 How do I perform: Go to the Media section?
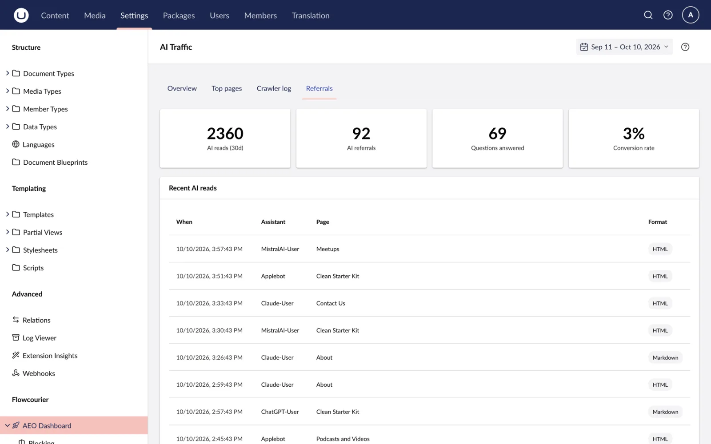(95, 16)
